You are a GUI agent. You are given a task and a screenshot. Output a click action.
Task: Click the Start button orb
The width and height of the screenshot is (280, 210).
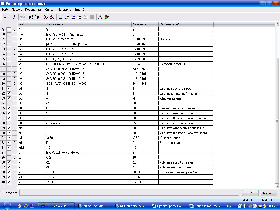pyautogui.click(x=7, y=206)
